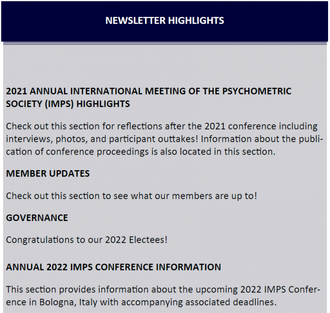
Task: Click the paragraph about 2021 conference reflections
Action: (x=165, y=139)
